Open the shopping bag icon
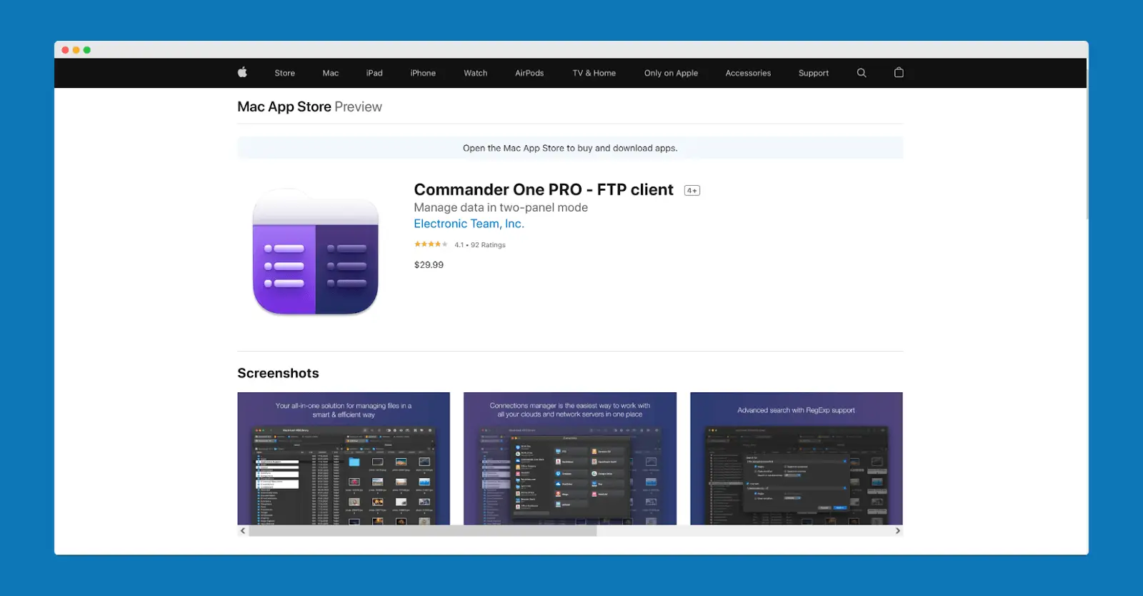This screenshot has width=1143, height=596. coord(899,72)
